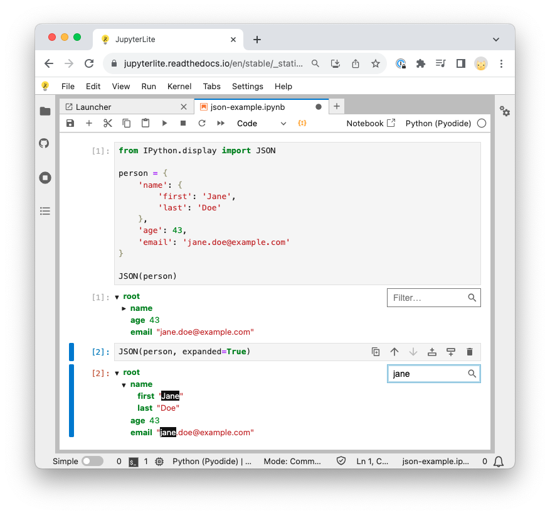Copy the selected cell
550x515 pixels.
[127, 123]
